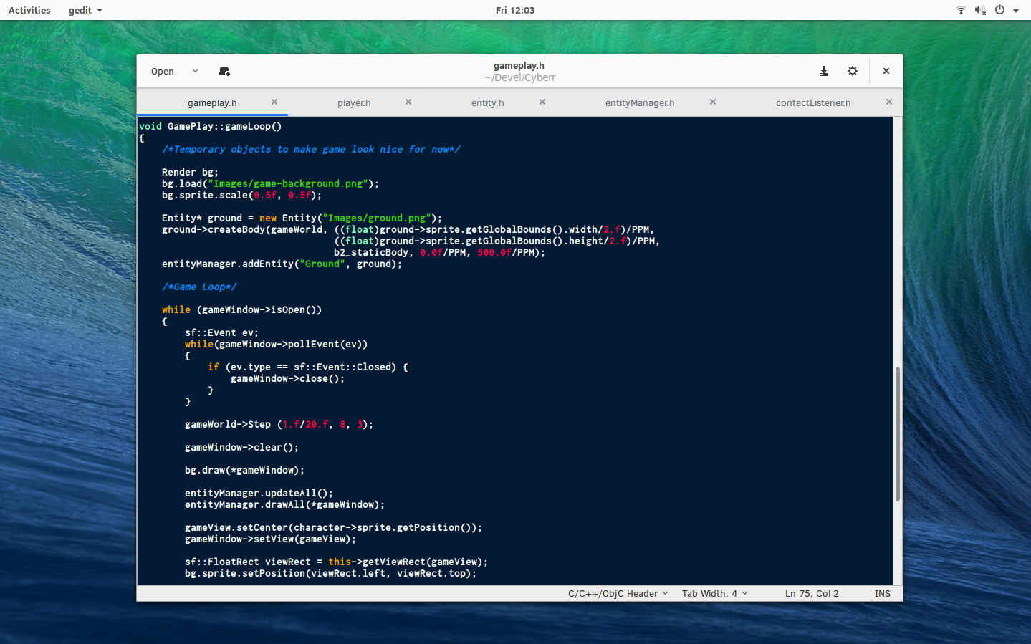Image resolution: width=1031 pixels, height=644 pixels.
Task: Click the line 'gameWindow->clear();'
Action: 241,448
